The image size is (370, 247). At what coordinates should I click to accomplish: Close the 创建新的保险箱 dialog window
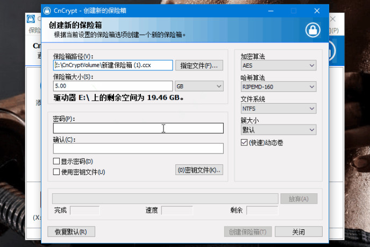[317, 11]
